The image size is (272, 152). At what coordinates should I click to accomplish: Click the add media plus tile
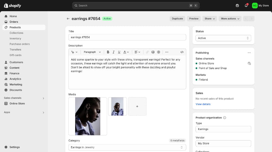137,106
